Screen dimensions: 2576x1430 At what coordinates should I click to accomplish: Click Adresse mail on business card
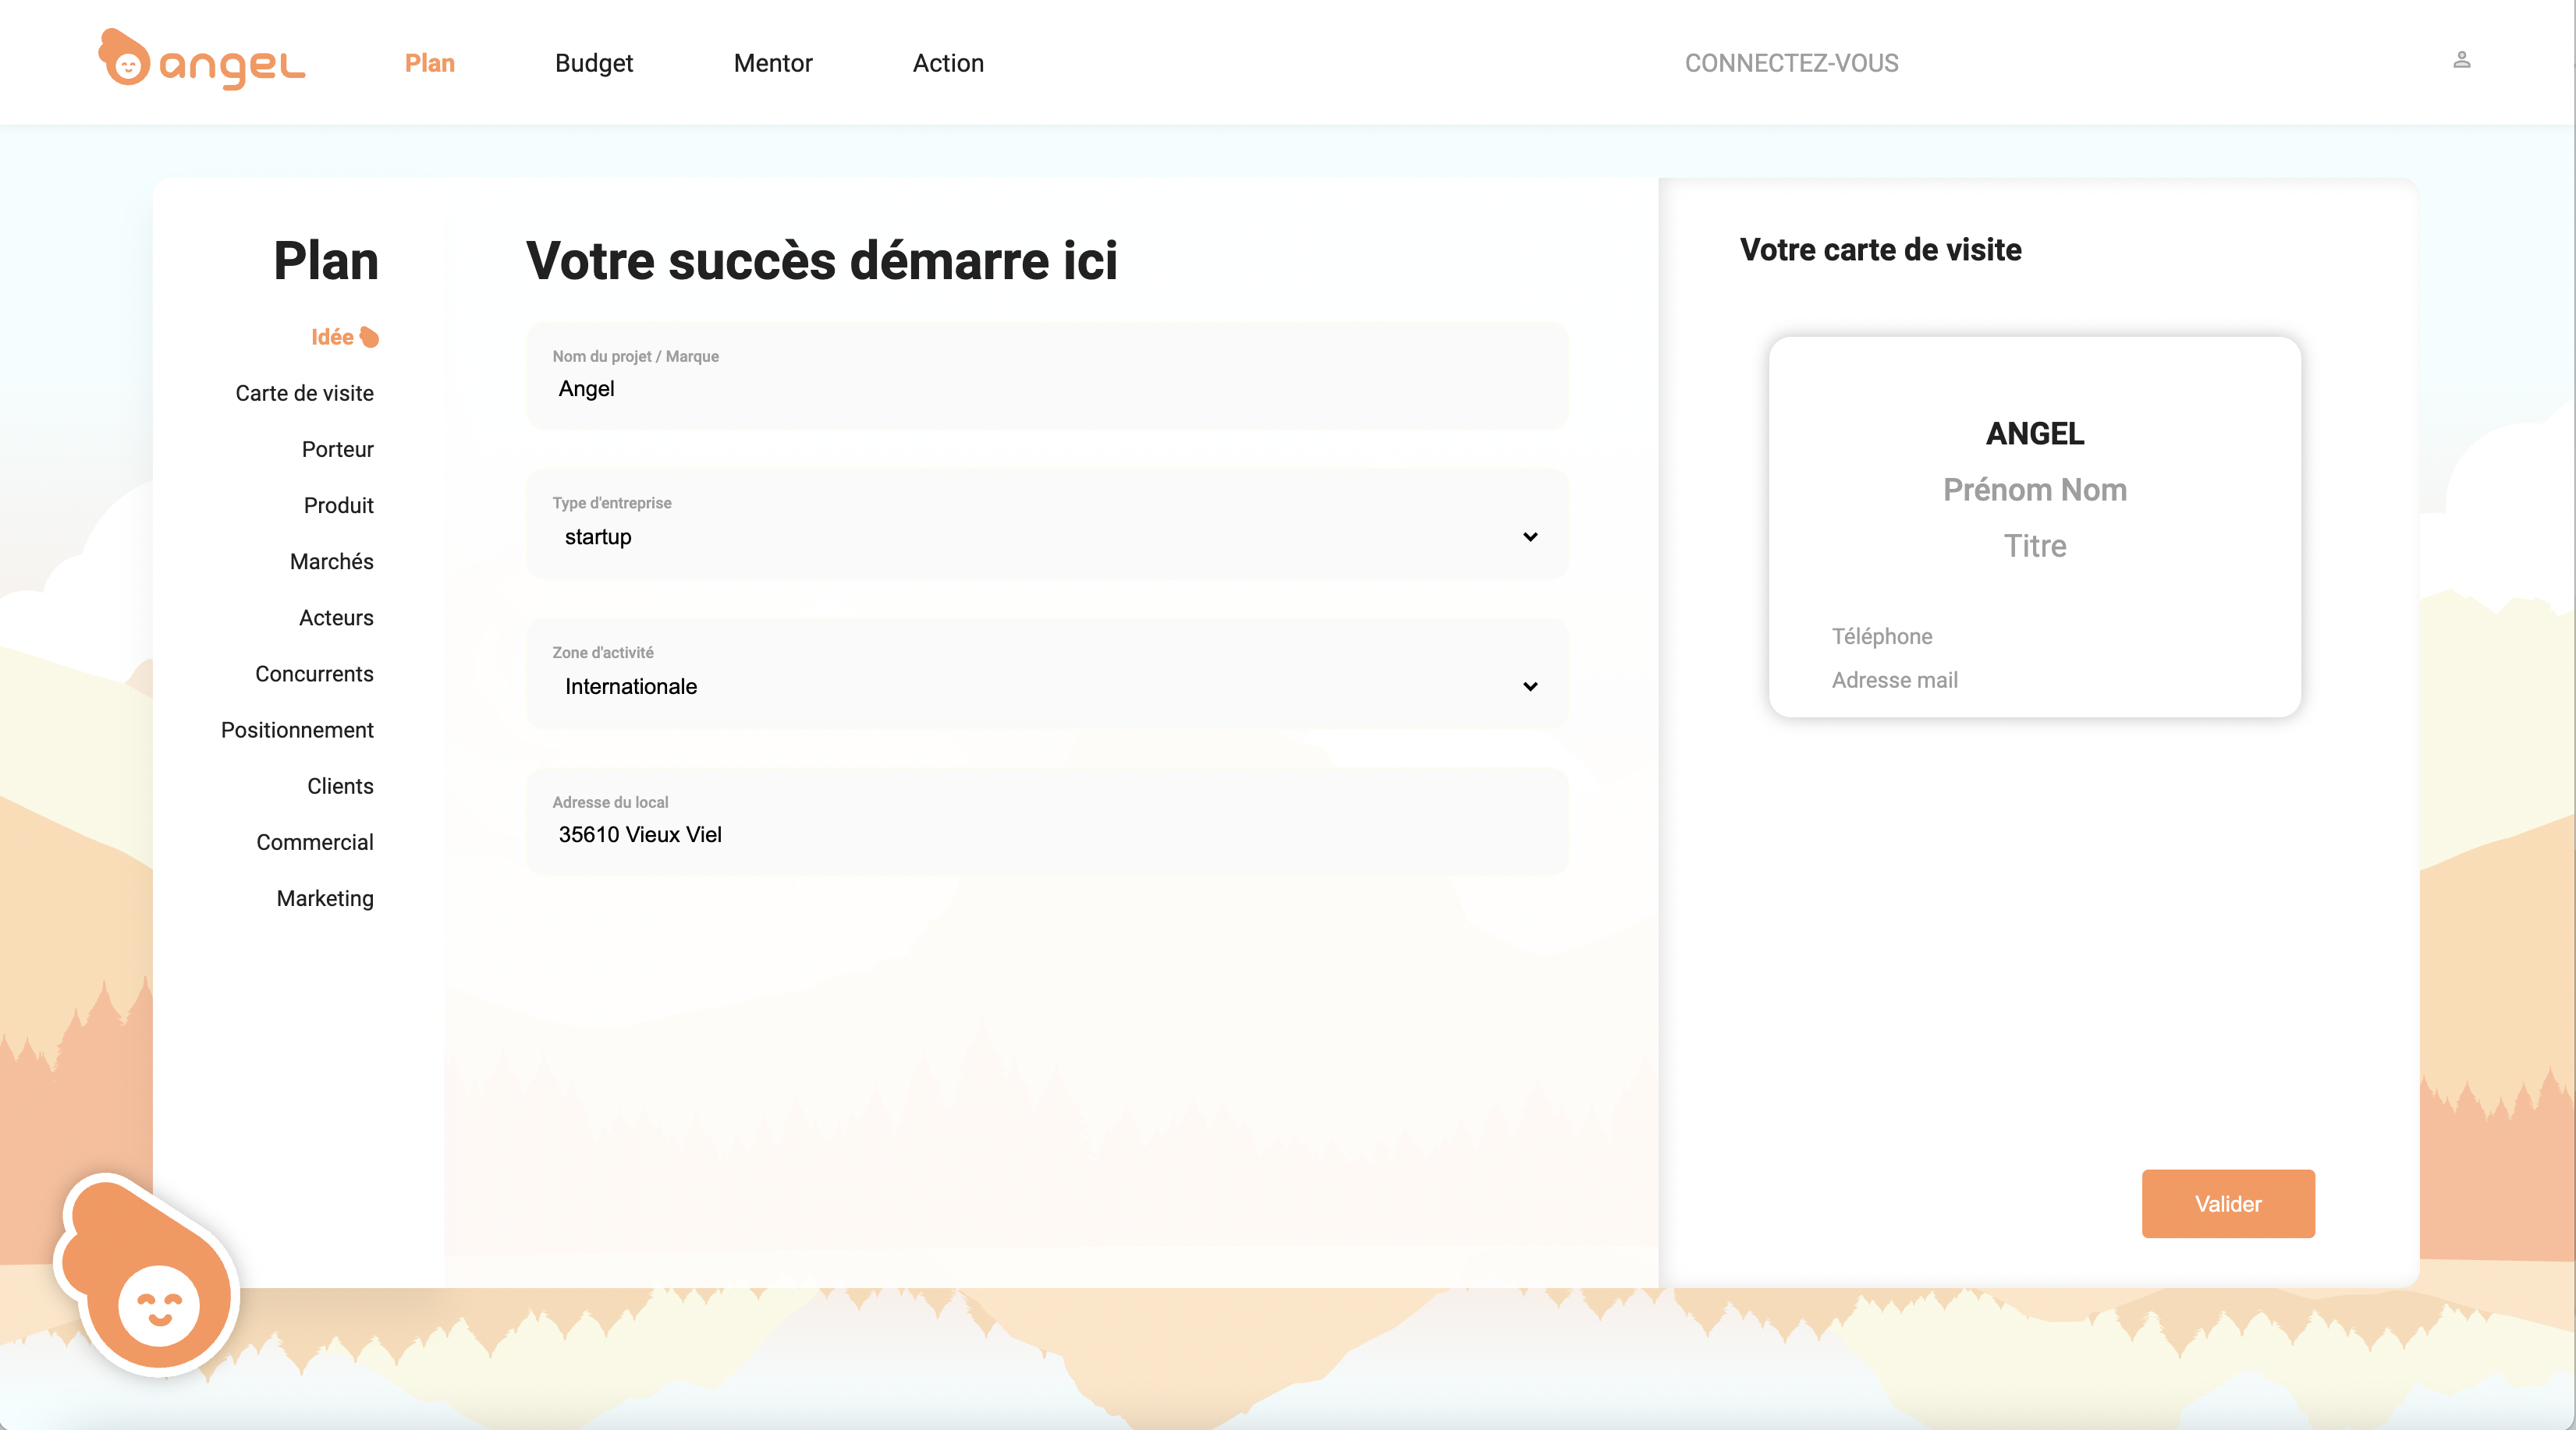pyautogui.click(x=1894, y=681)
